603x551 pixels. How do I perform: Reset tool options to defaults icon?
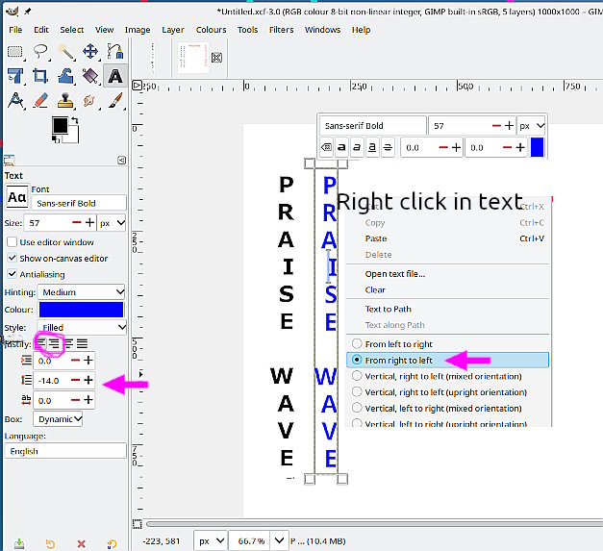coord(112,543)
